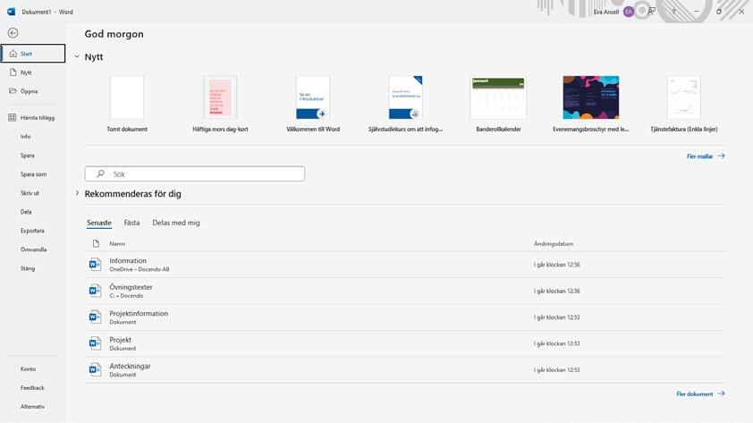
Task: Open the Anteckningar document name
Action: [x=130, y=367]
